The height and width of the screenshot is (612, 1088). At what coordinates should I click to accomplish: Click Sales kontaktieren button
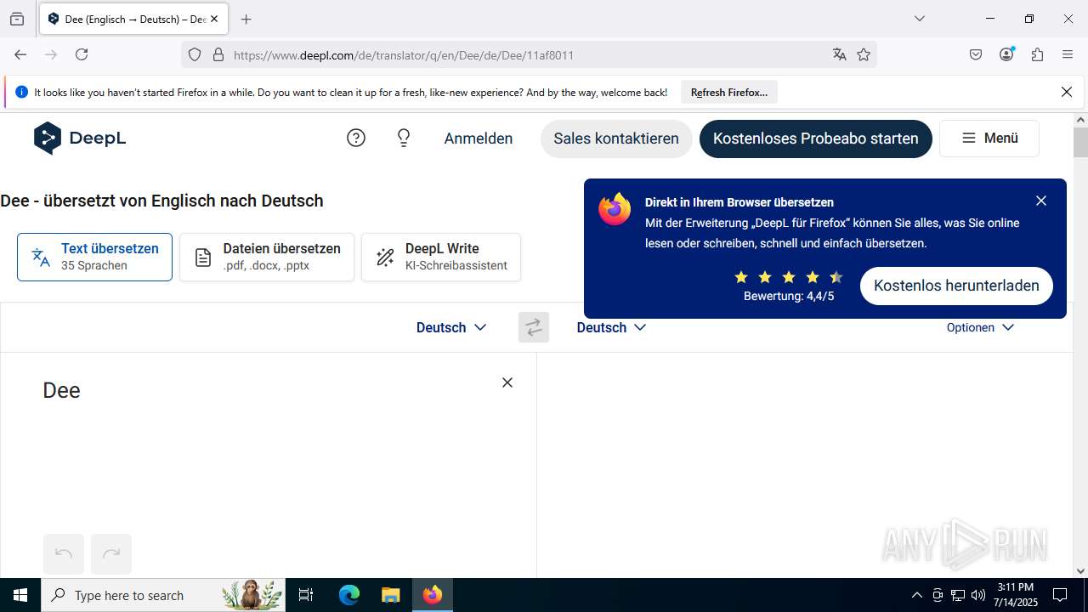(x=616, y=139)
